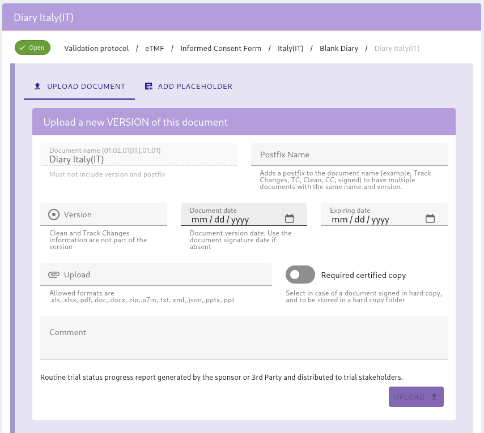Viewport: 484px width, 433px height.
Task: Toggle the Required certified copy switch
Action: coord(300,275)
